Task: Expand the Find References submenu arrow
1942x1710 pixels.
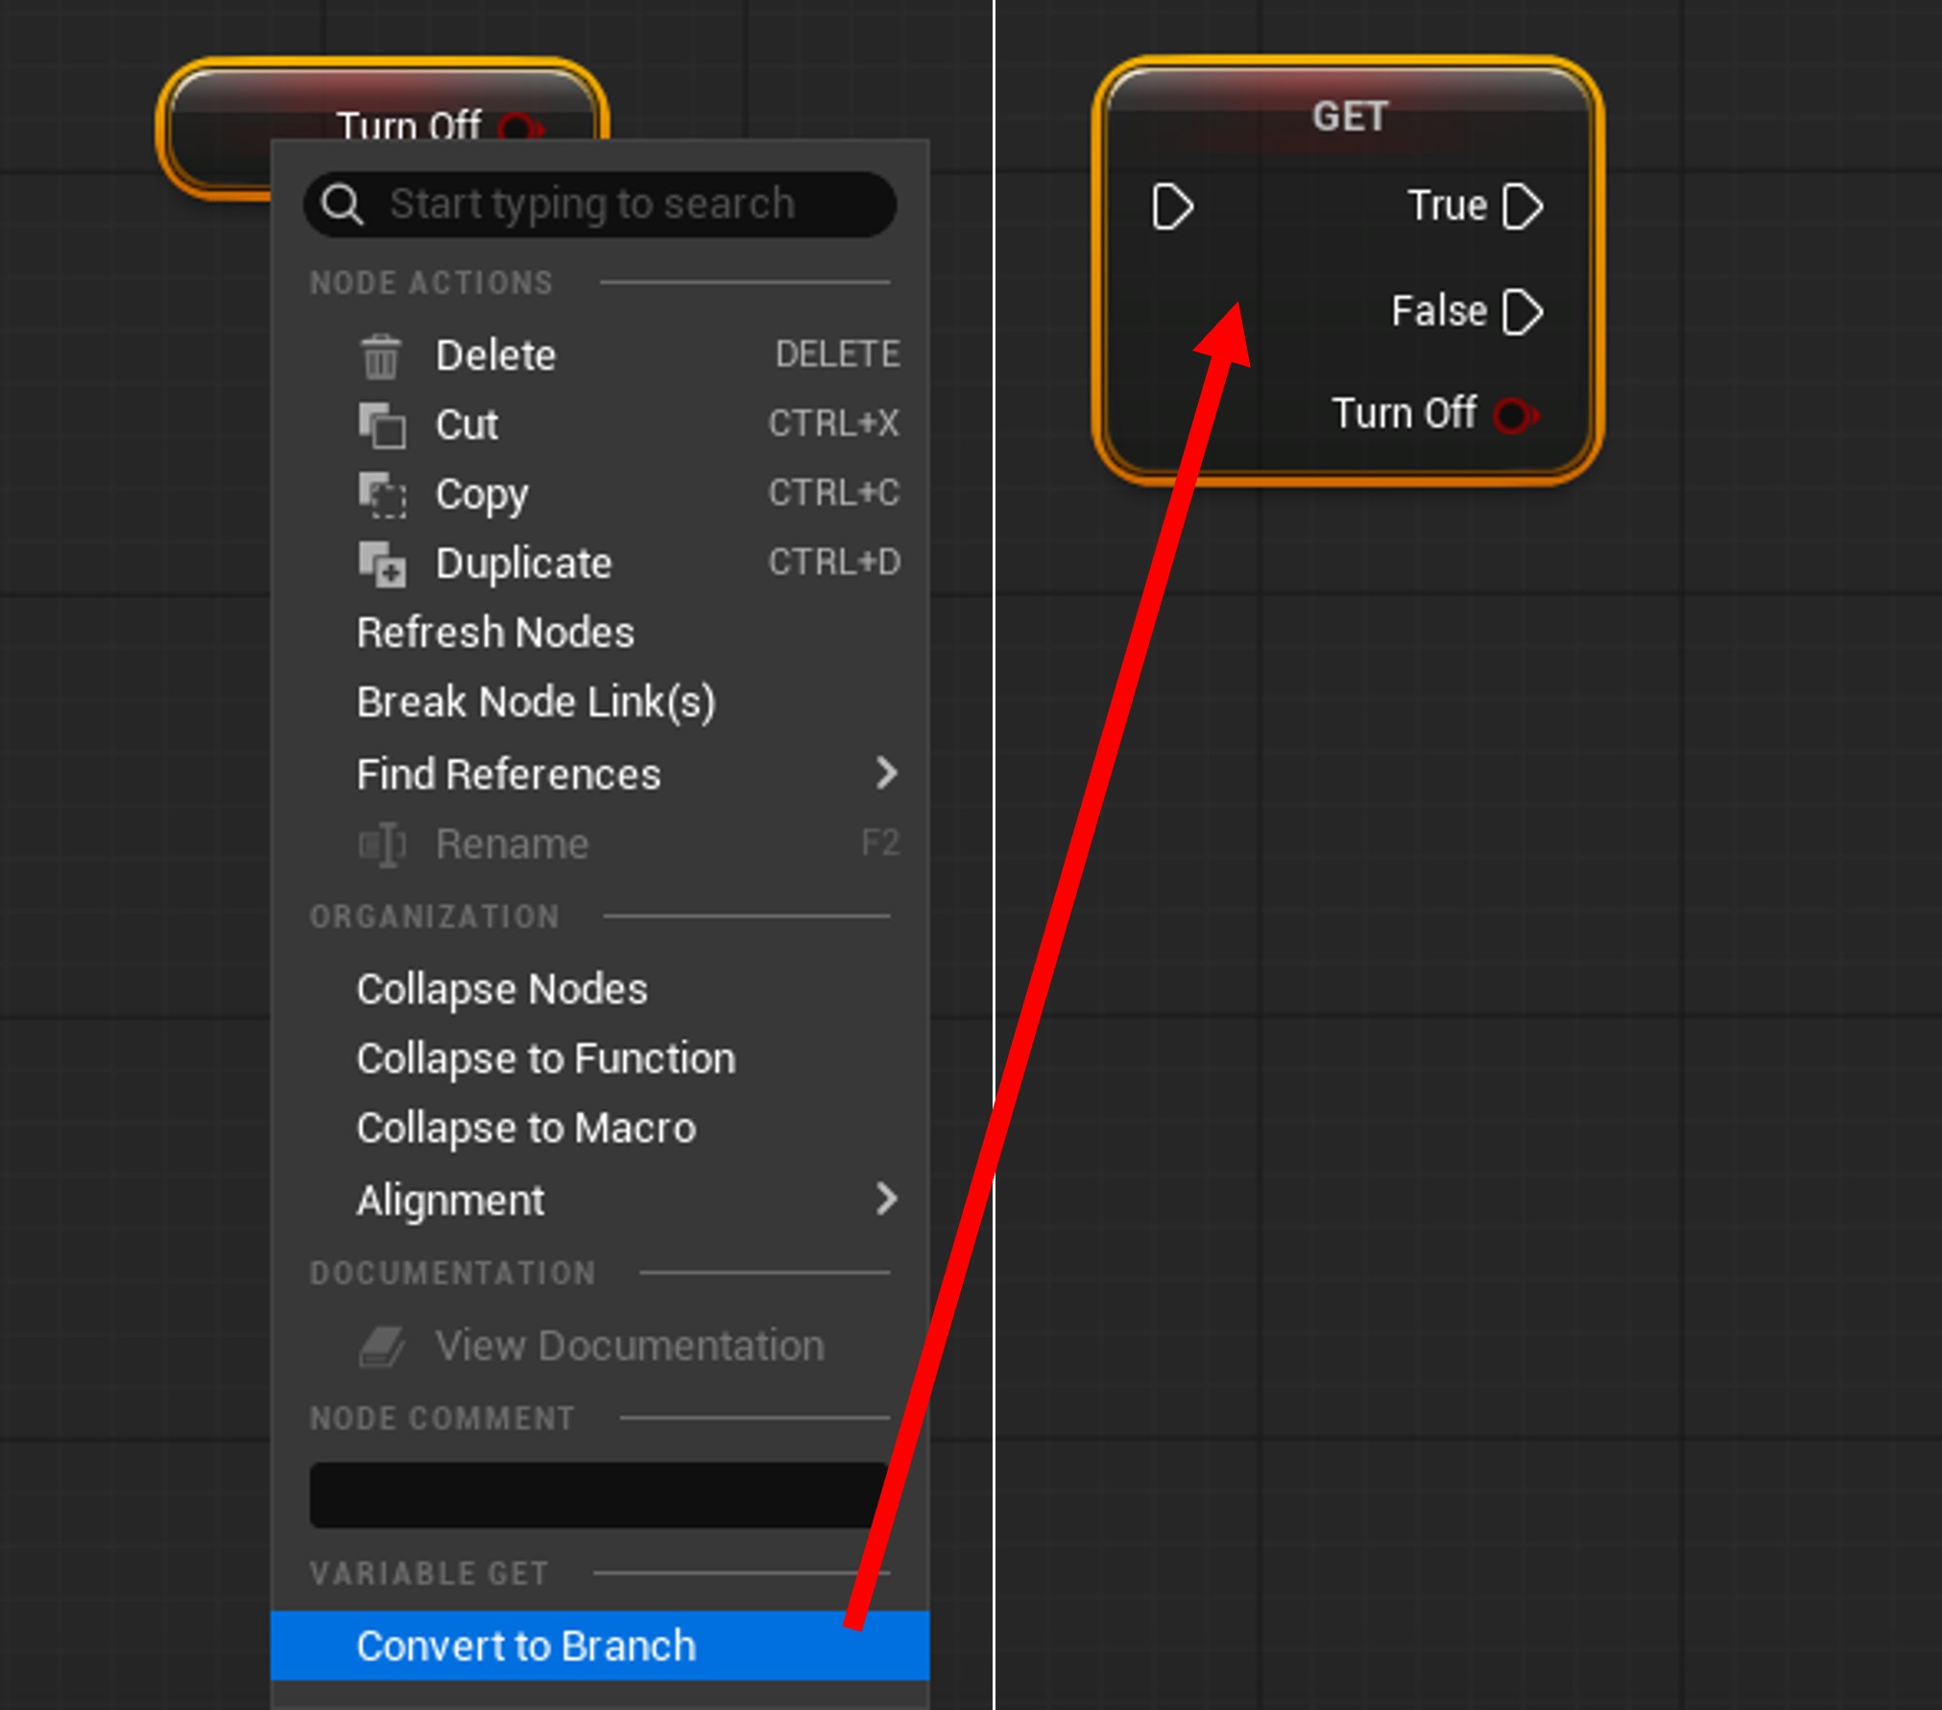Action: click(x=887, y=773)
